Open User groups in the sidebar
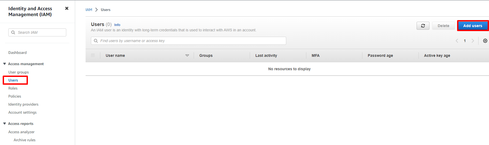The width and height of the screenshot is (489, 145). (19, 72)
